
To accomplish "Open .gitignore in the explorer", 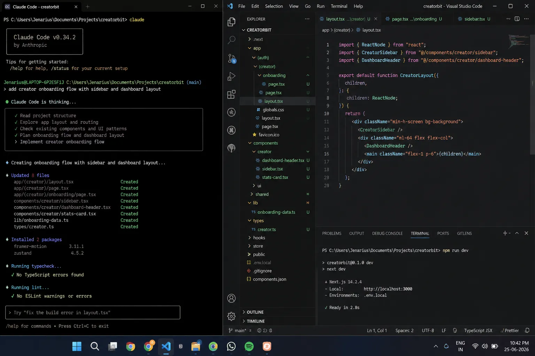I will tap(262, 271).
